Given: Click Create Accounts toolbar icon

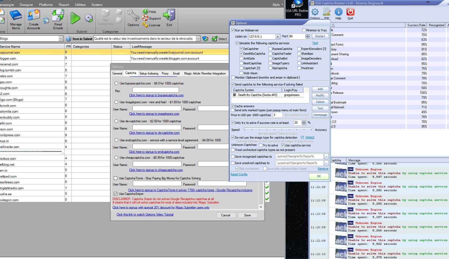Looking at the screenshot, I should 34,15.
